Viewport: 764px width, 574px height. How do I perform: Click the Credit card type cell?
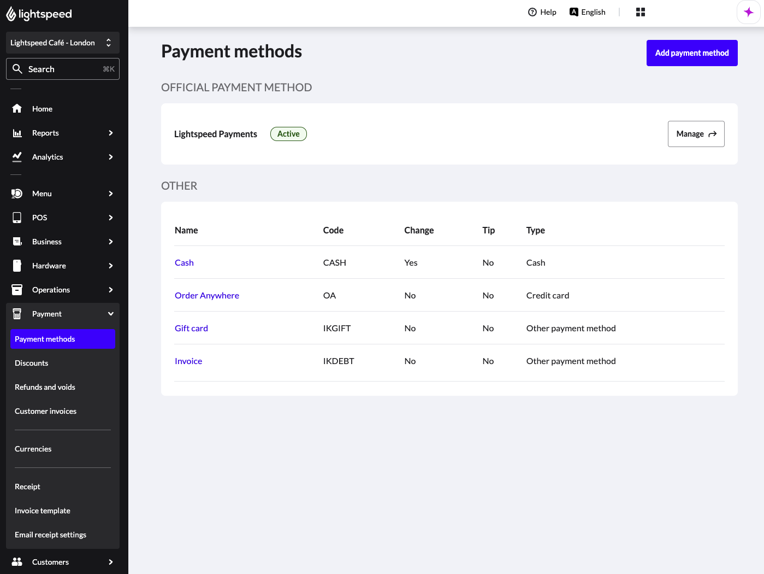click(x=548, y=295)
